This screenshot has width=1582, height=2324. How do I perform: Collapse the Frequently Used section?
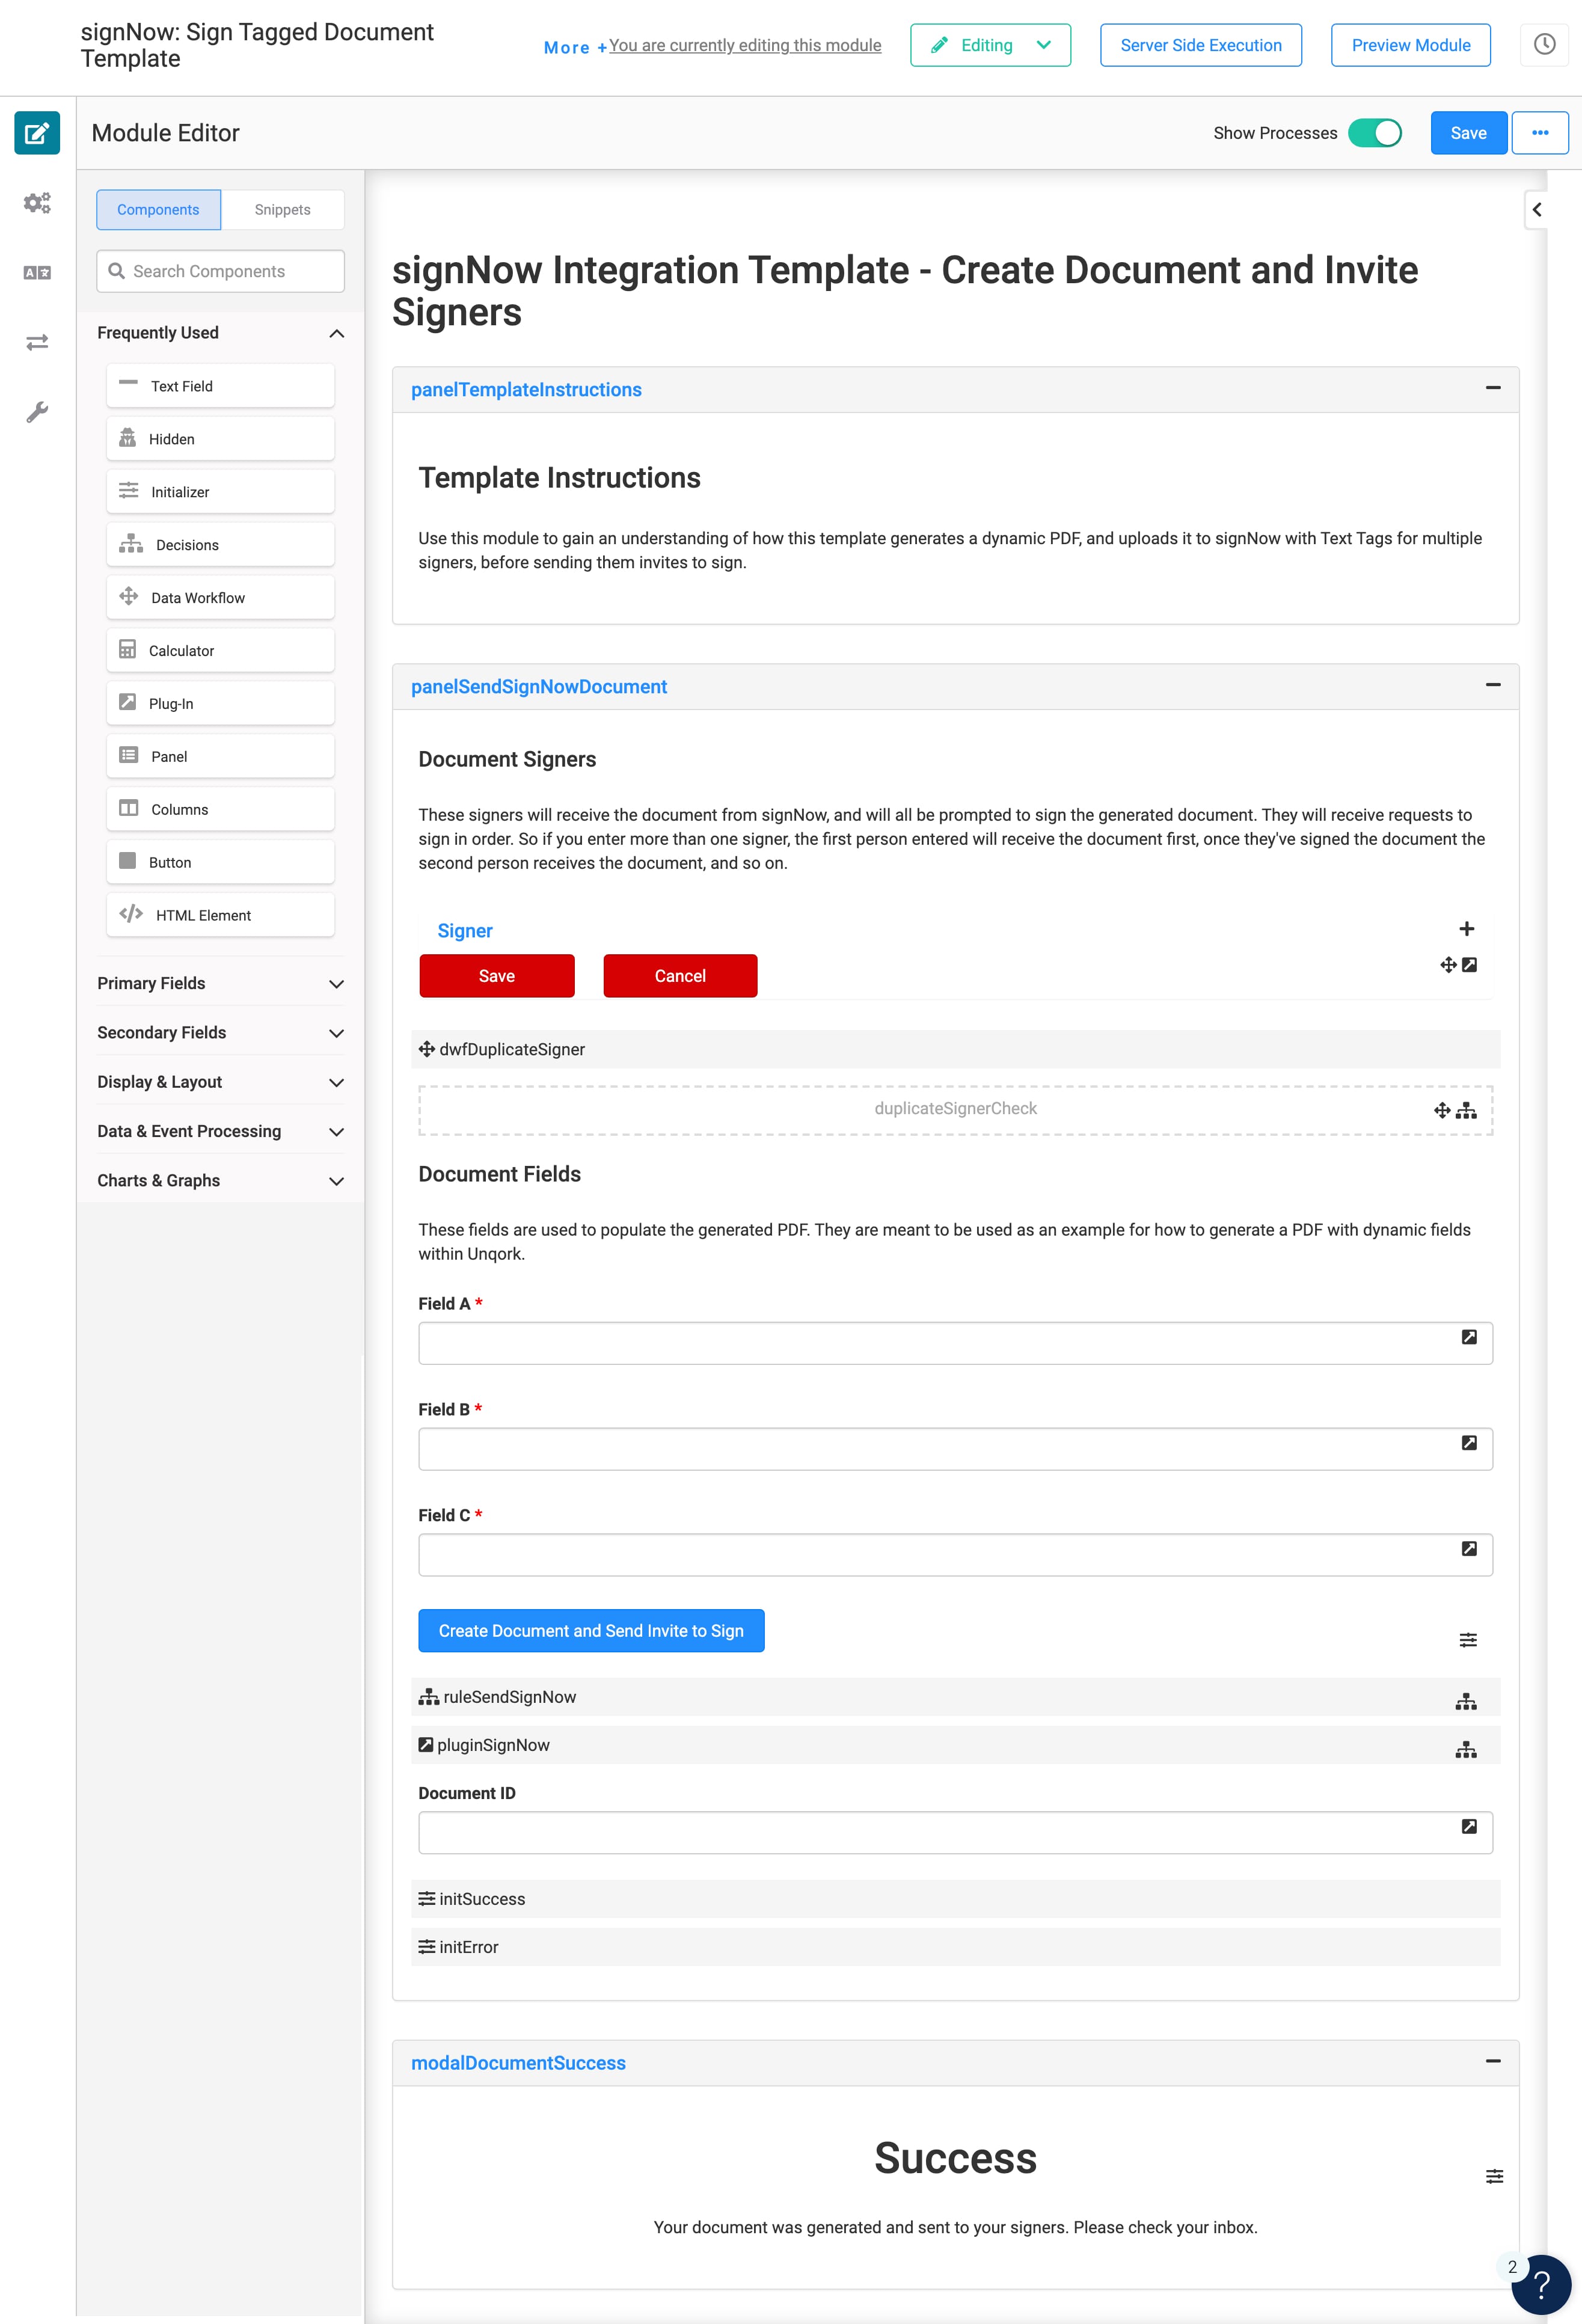point(220,333)
